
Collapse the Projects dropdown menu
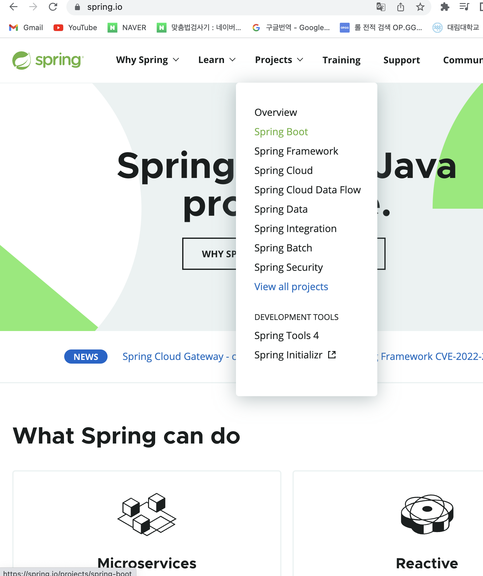pyautogui.click(x=279, y=60)
